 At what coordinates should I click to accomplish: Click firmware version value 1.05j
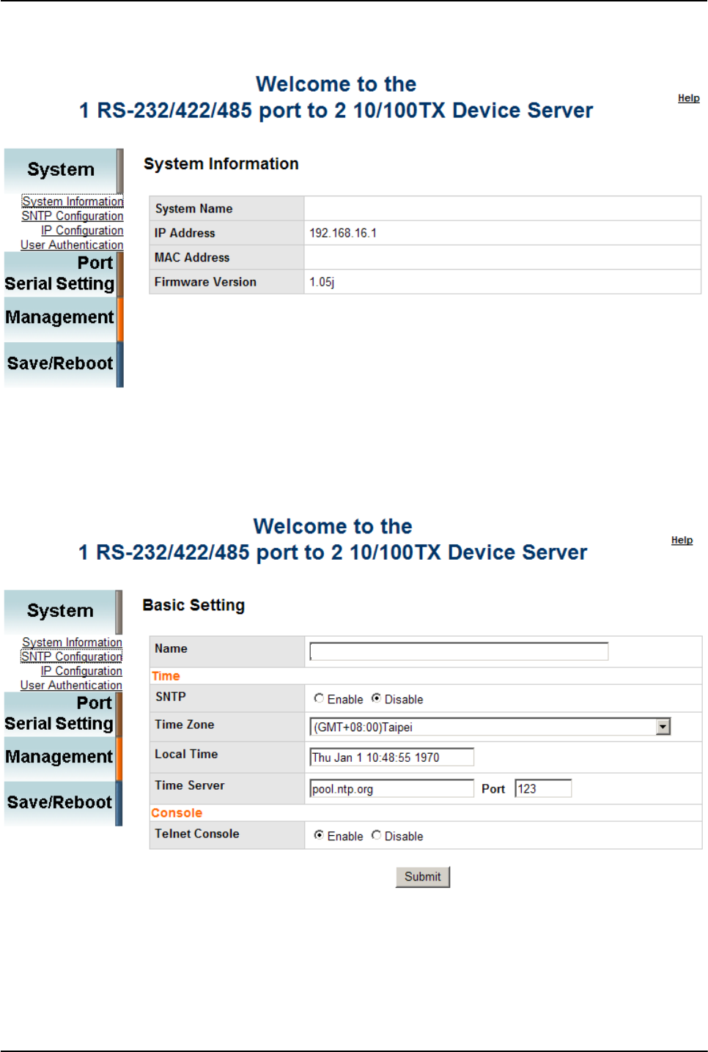tap(322, 282)
